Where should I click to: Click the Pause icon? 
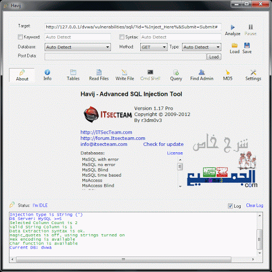[x=251, y=27]
